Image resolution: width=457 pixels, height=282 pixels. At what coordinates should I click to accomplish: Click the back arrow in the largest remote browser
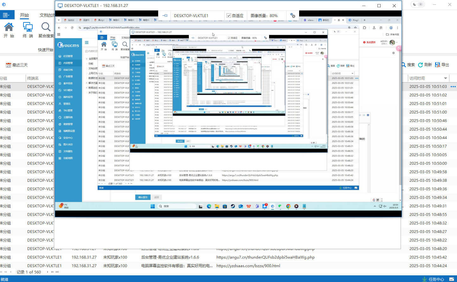(59, 28)
